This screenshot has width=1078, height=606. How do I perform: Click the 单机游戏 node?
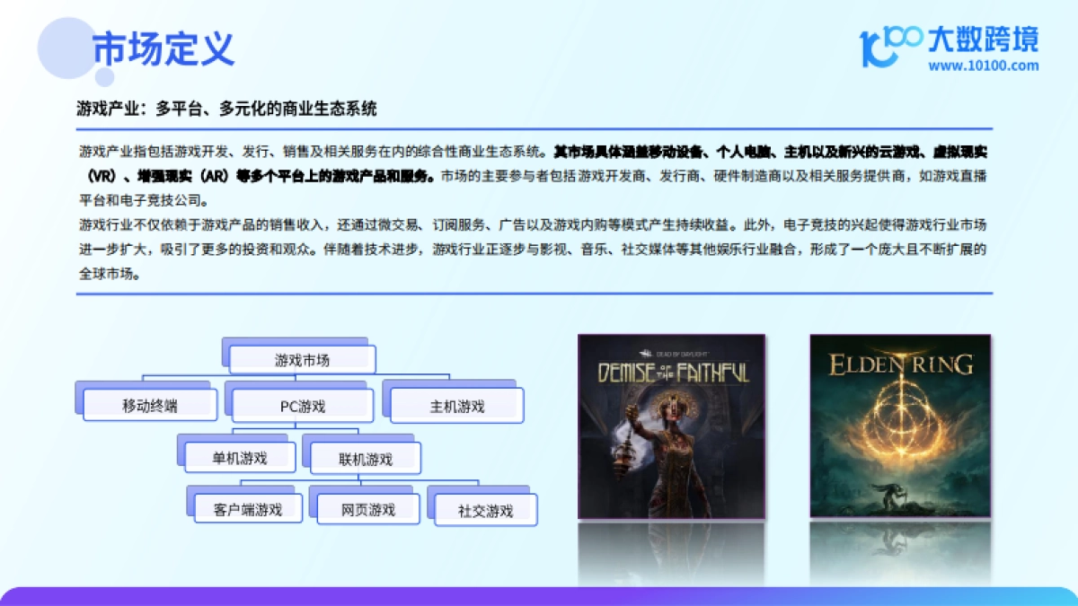pos(239,456)
